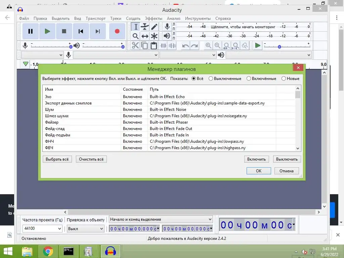Screen dimensions: 344x258
Task: Click the Copy icon in edit toolbar
Action: tap(144, 46)
